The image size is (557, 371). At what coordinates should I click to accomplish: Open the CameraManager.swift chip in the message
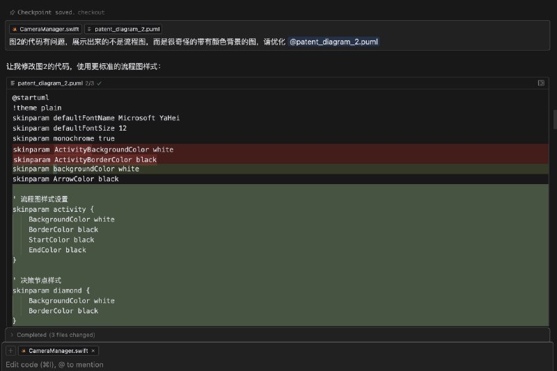coord(45,29)
